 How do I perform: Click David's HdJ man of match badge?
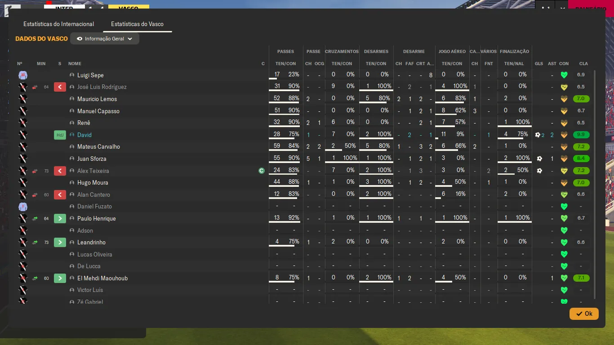[x=60, y=135]
